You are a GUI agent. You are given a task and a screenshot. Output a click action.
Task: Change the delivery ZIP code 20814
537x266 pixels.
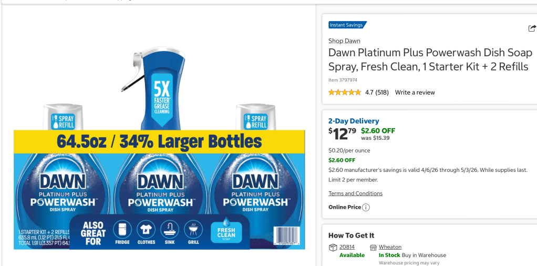click(x=347, y=247)
